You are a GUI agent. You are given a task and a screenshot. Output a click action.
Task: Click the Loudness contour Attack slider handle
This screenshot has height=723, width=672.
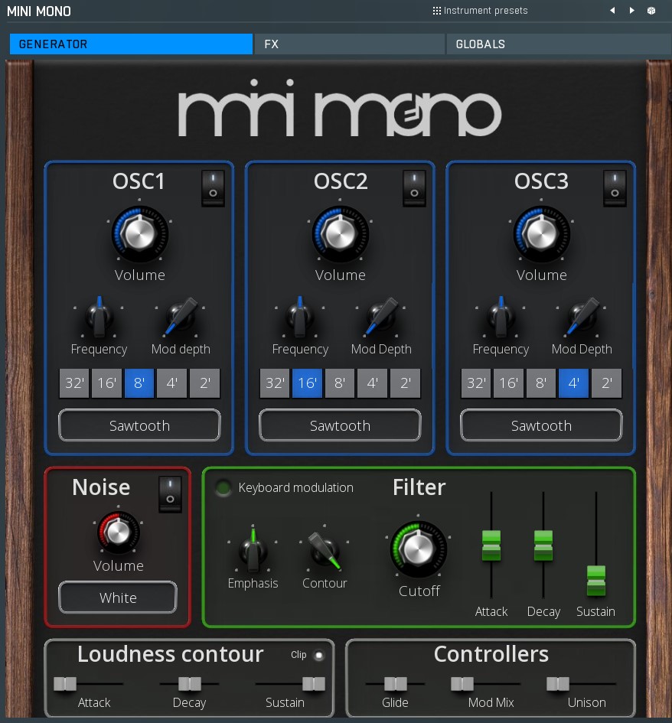(65, 684)
